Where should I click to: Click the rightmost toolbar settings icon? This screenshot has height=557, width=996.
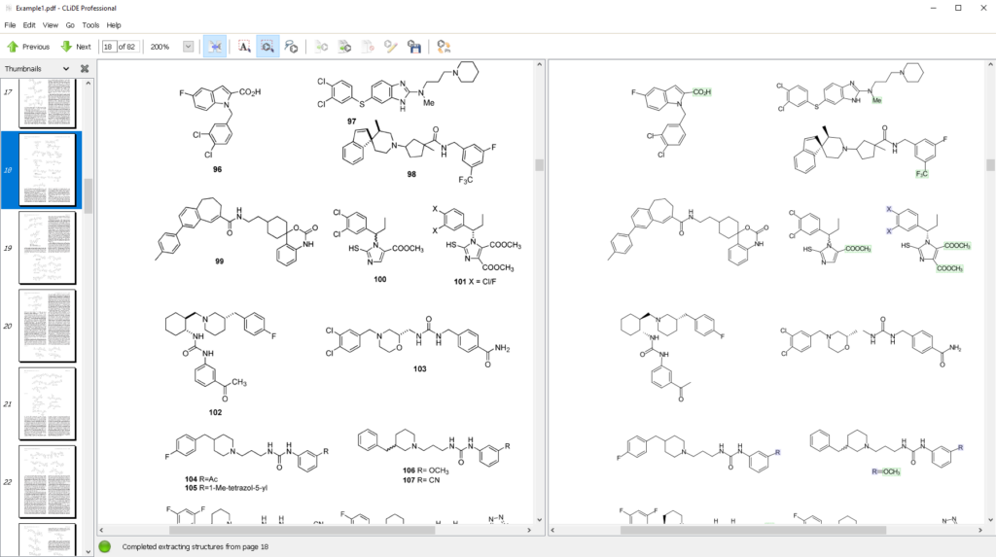pos(444,47)
